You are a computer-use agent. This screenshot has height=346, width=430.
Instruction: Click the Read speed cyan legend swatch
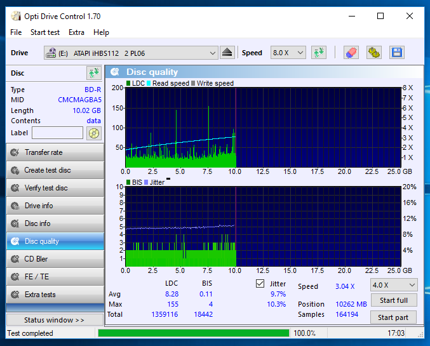point(149,83)
